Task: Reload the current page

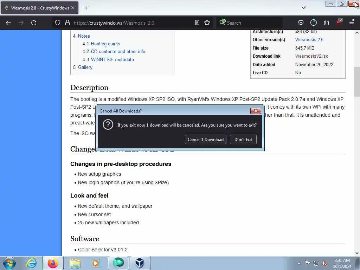Action: (x=34, y=23)
